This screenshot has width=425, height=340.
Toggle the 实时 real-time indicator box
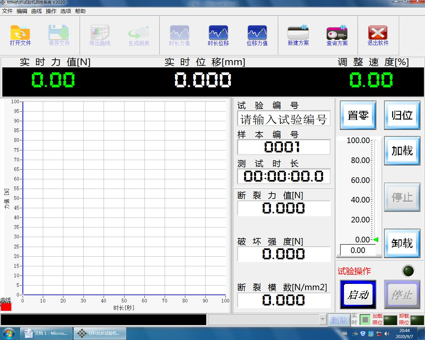pos(365,320)
